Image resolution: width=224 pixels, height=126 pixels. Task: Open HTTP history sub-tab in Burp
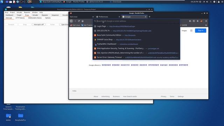coord(20,18)
